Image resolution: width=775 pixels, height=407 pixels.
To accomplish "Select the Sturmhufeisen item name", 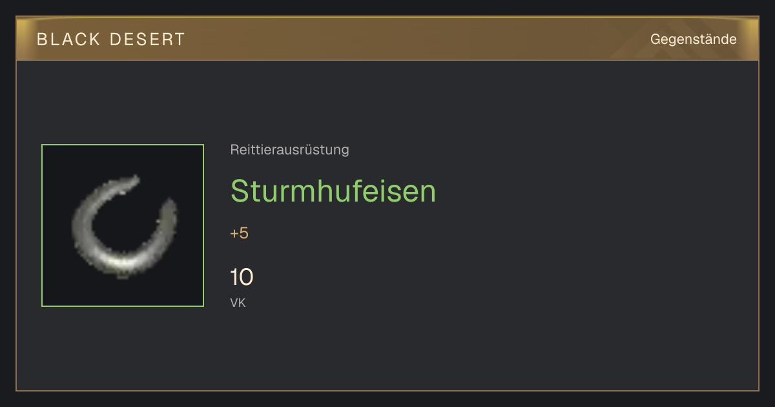I will pyautogui.click(x=333, y=191).
